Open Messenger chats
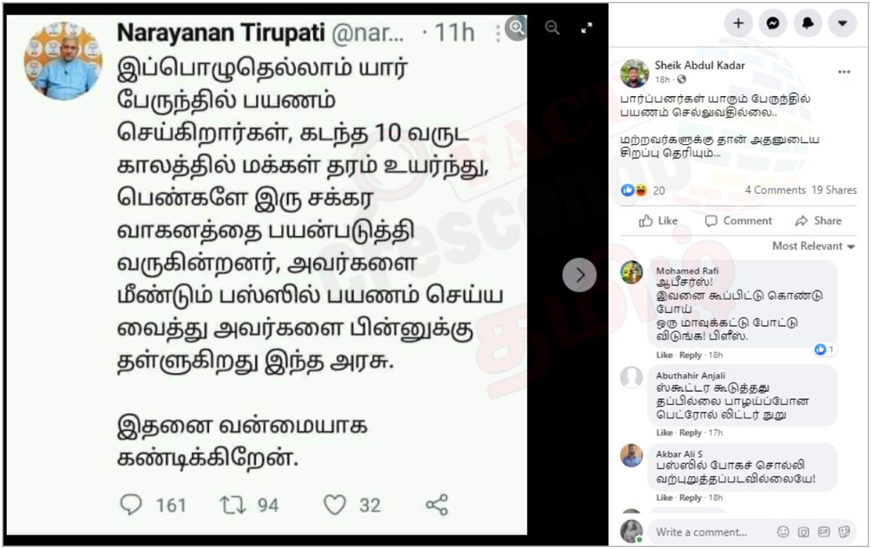The width and height of the screenshot is (871, 549). [772, 23]
